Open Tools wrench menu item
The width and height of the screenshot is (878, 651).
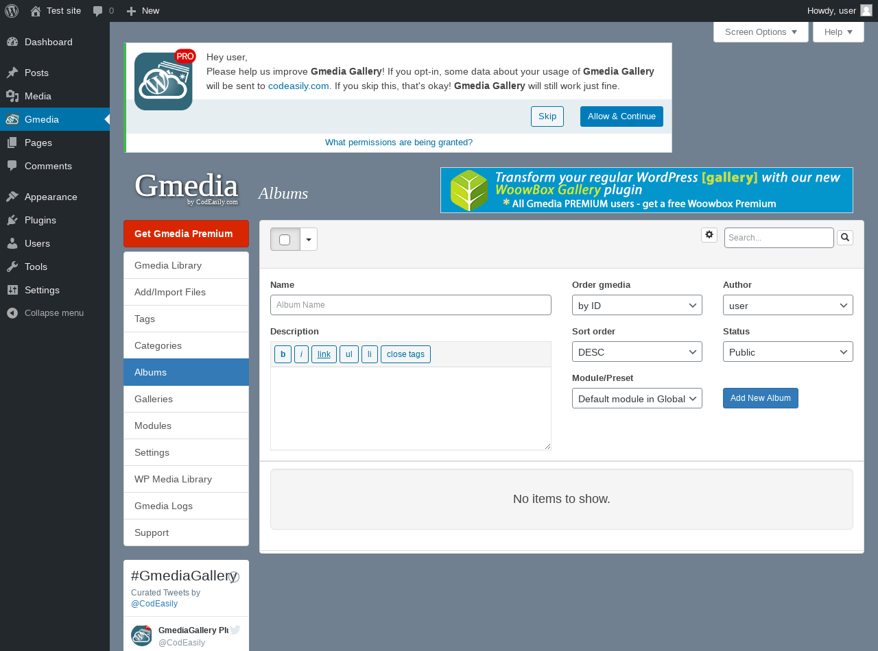55,267
